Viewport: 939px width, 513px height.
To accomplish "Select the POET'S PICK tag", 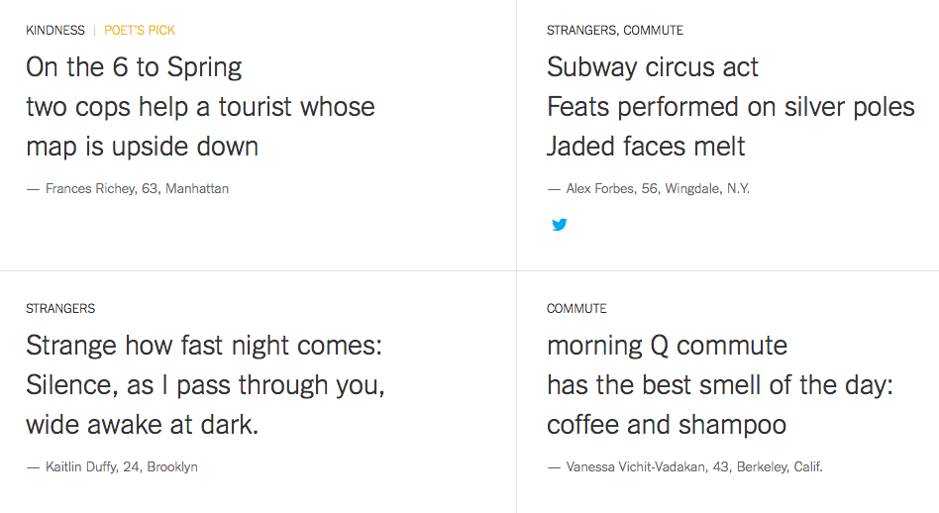I will (x=140, y=31).
